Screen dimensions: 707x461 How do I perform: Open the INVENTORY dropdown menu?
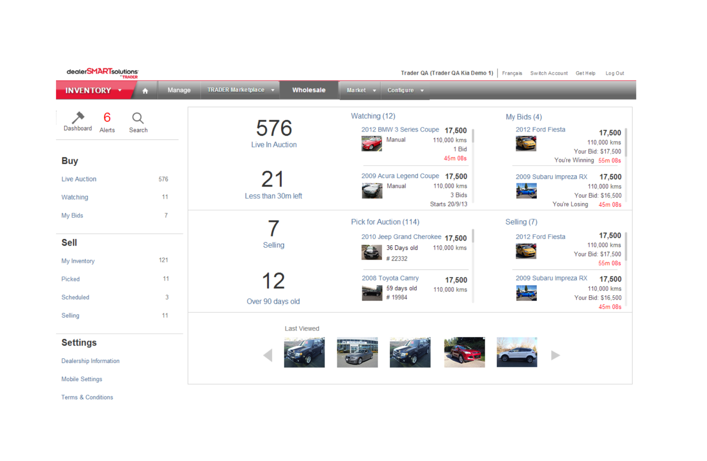click(93, 90)
